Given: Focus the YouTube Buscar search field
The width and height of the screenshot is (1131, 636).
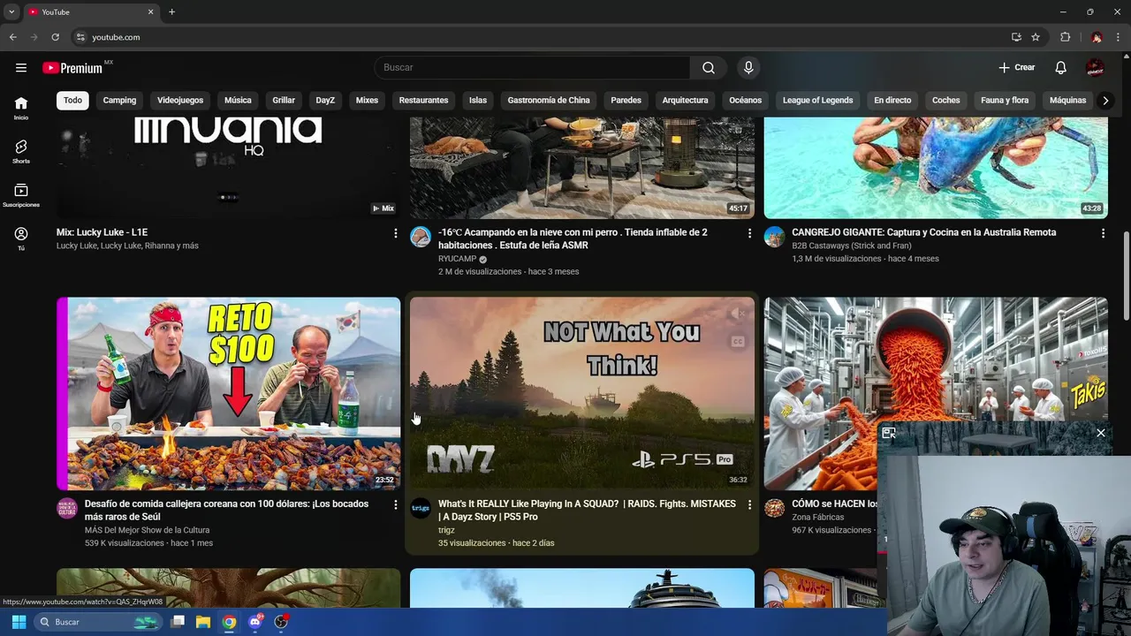Looking at the screenshot, I should tap(532, 67).
